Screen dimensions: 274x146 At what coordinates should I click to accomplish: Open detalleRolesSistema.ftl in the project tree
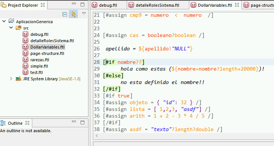[x=52, y=41]
